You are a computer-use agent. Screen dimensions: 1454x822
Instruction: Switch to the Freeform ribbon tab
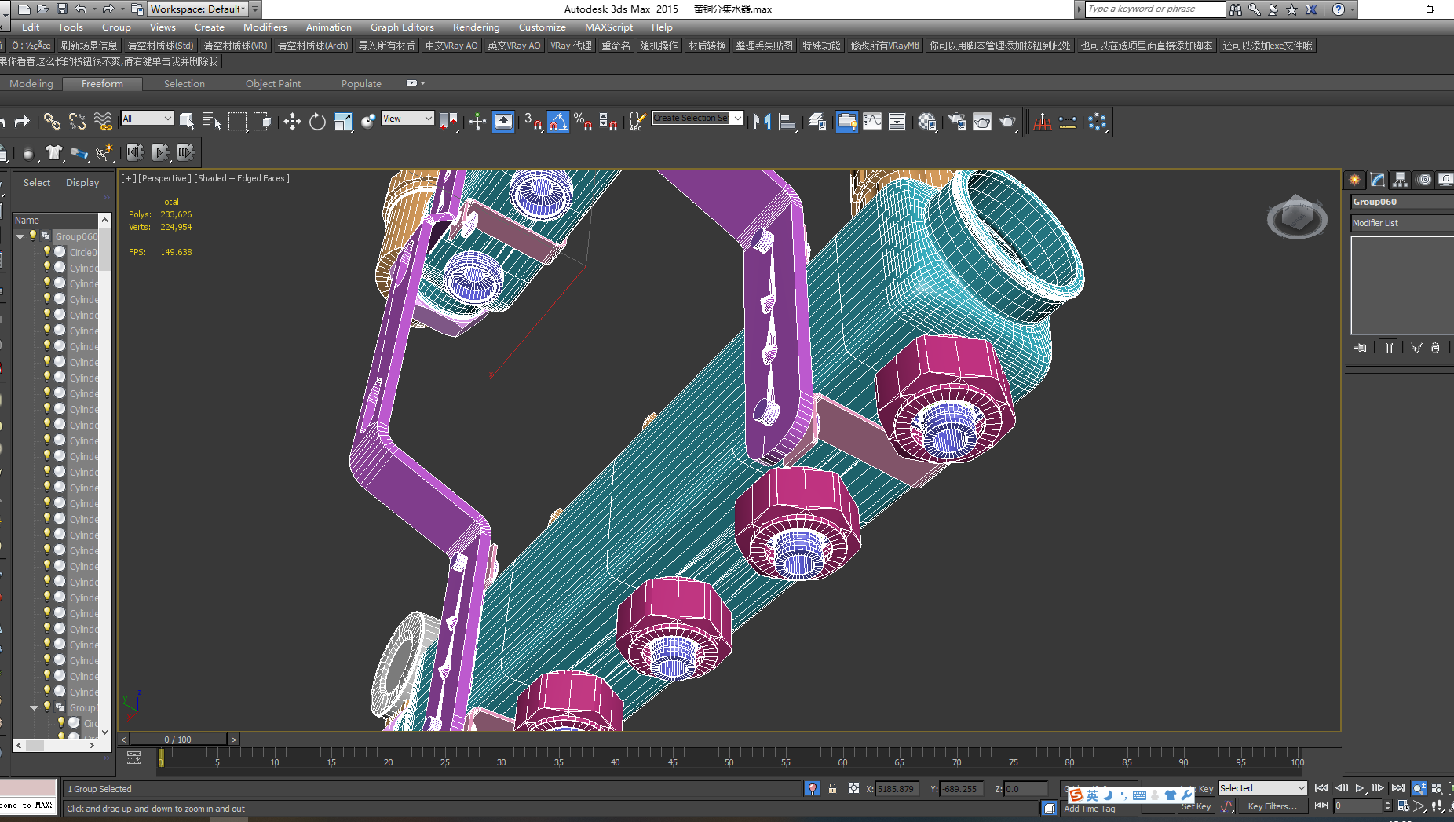pos(102,83)
